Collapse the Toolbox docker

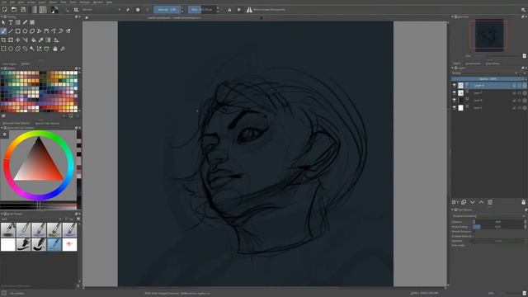click(2, 16)
